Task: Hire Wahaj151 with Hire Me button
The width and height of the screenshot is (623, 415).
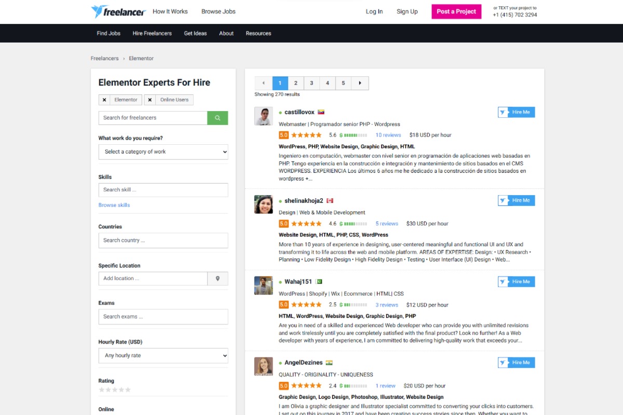Action: (516, 282)
